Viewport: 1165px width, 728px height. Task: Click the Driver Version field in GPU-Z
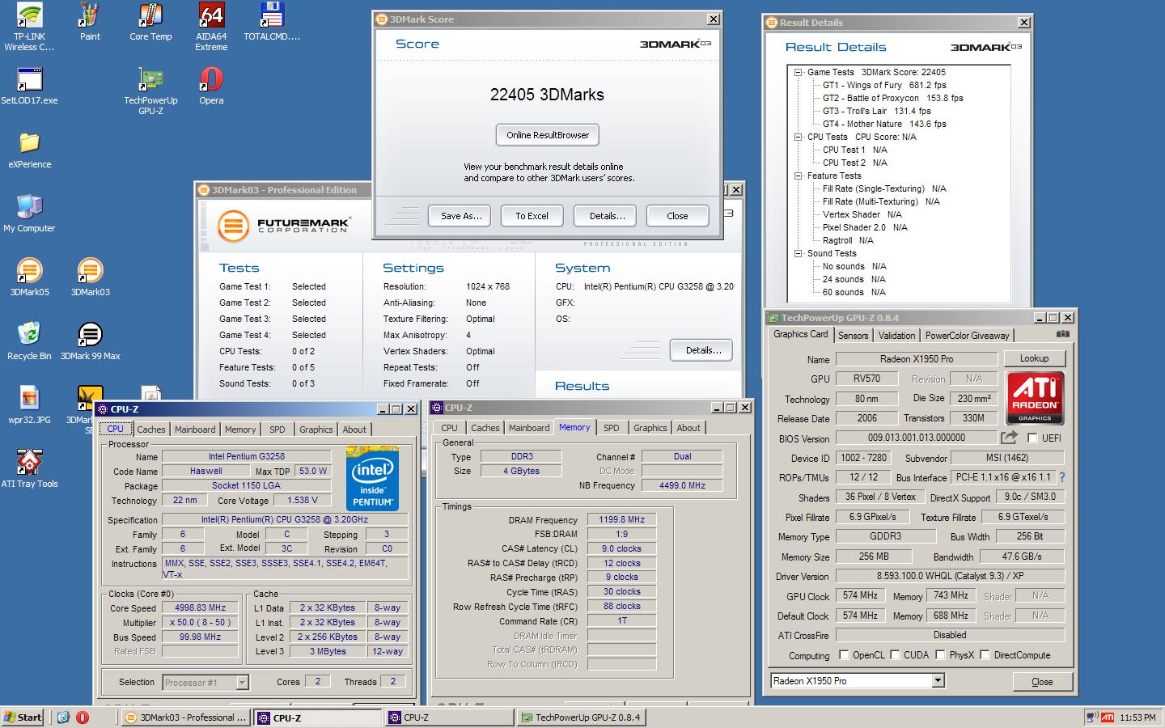950,576
